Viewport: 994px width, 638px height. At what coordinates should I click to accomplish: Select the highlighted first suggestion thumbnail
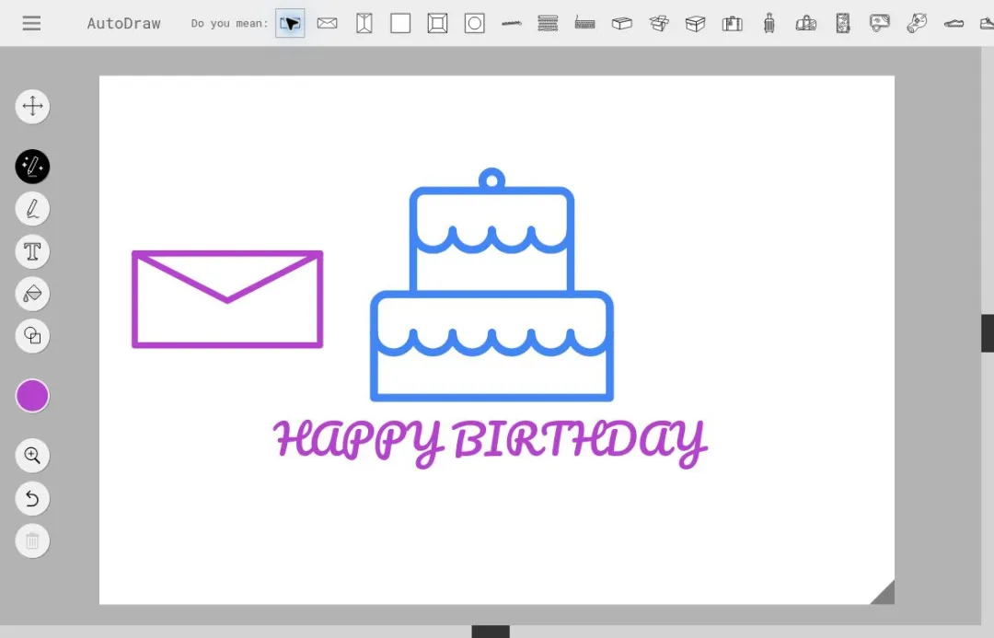click(290, 23)
